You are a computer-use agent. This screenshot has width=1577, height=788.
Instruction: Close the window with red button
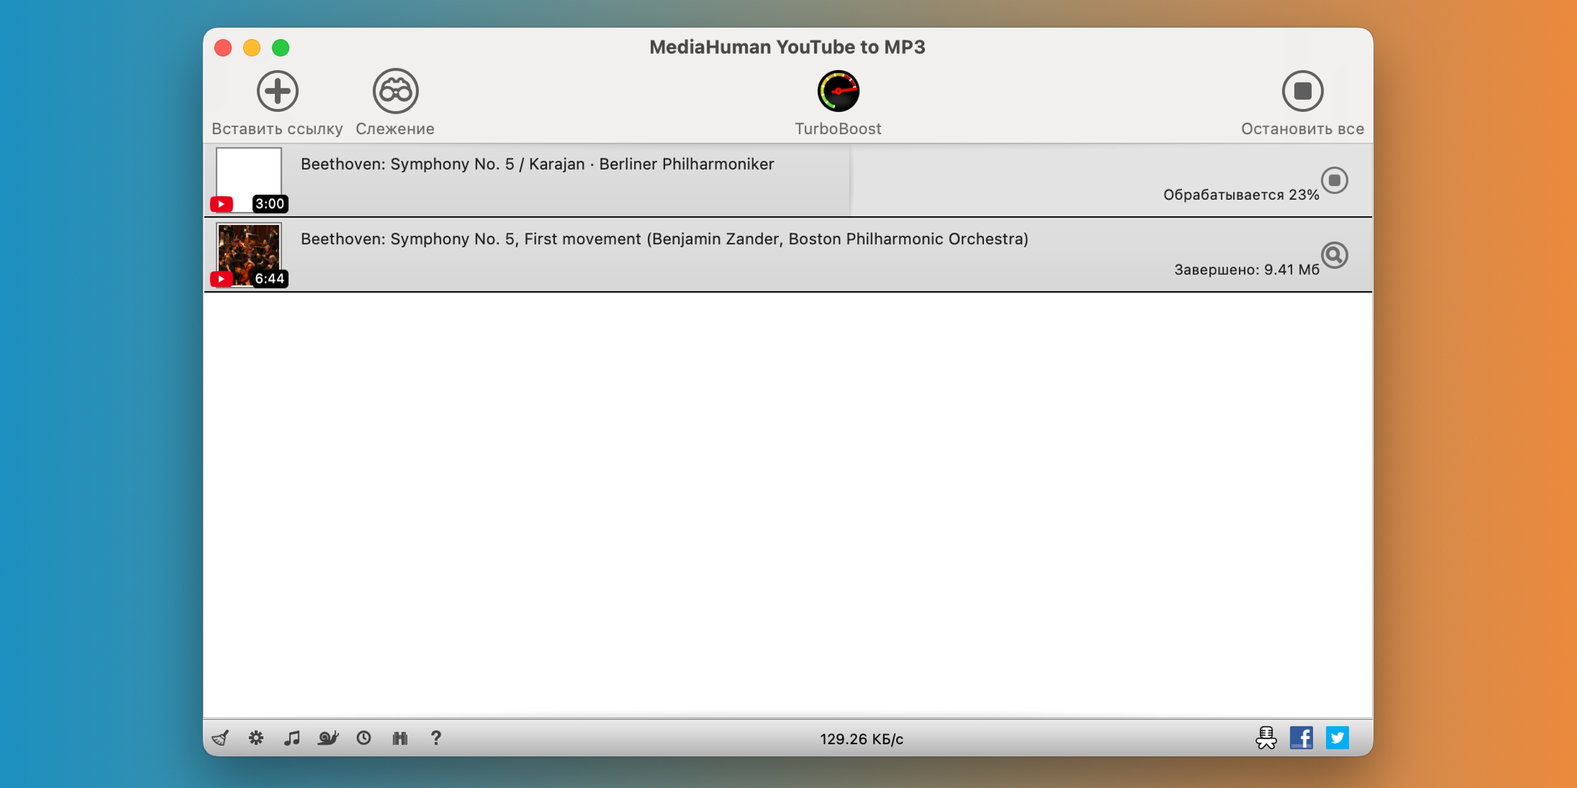(223, 48)
